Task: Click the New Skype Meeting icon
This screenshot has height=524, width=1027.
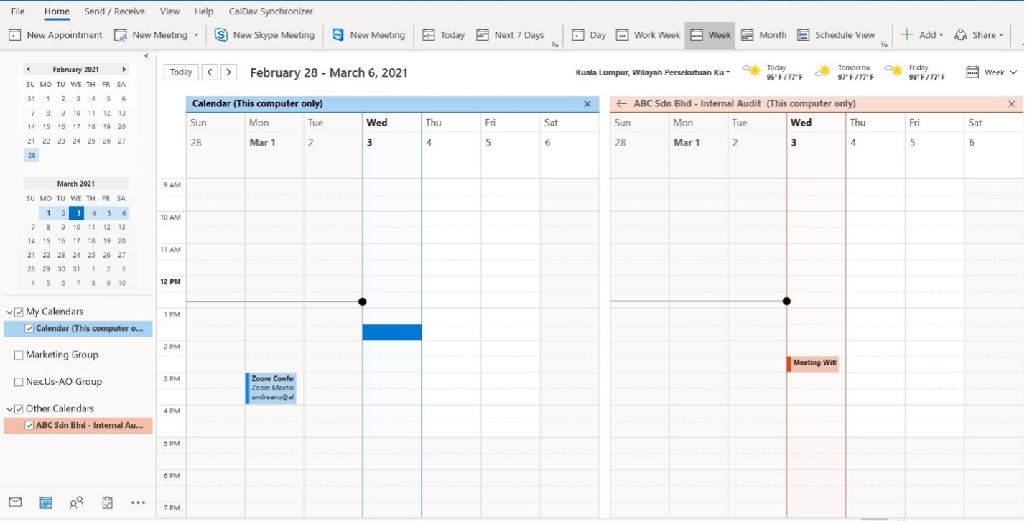Action: pyautogui.click(x=222, y=34)
